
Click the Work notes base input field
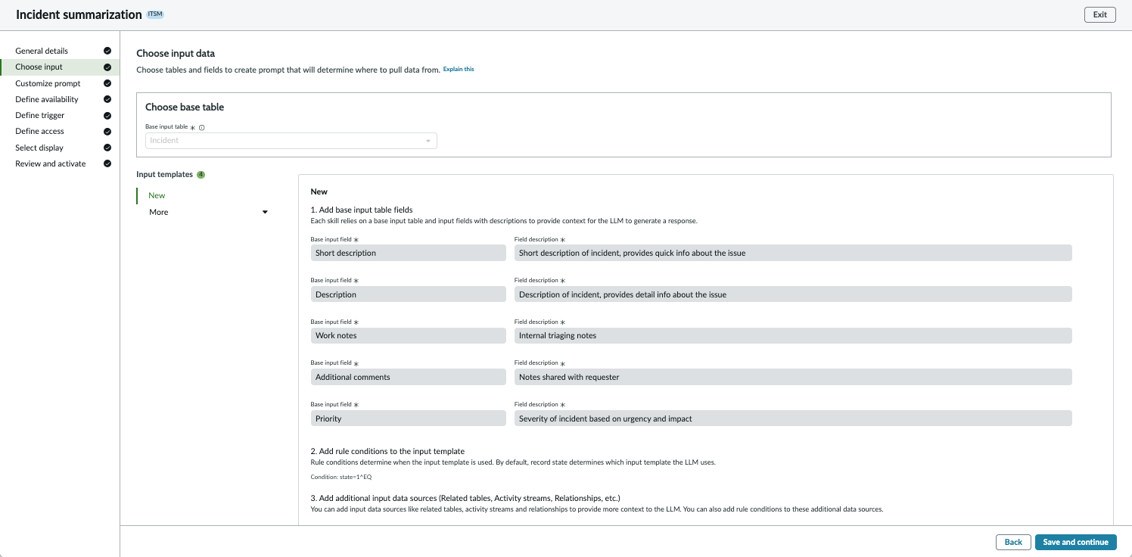[x=408, y=335]
